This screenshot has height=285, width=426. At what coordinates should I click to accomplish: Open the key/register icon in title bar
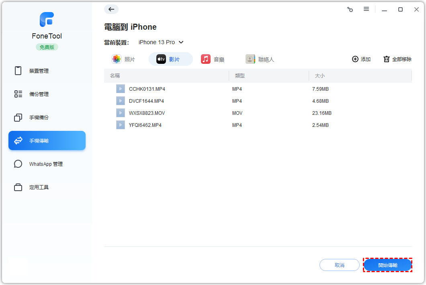pos(350,9)
